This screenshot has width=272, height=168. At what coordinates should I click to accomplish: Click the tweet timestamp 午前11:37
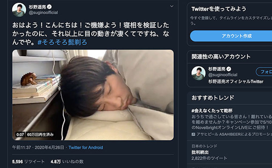point(22,147)
